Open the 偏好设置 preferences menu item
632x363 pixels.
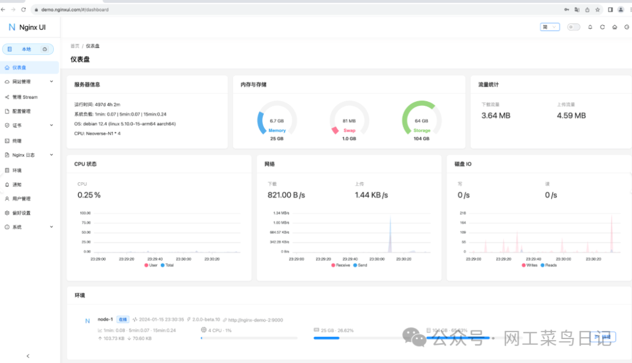click(29, 213)
